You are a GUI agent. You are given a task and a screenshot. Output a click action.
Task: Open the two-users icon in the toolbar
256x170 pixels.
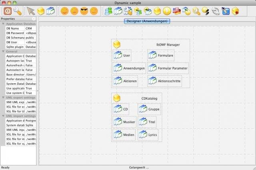coord(108,11)
